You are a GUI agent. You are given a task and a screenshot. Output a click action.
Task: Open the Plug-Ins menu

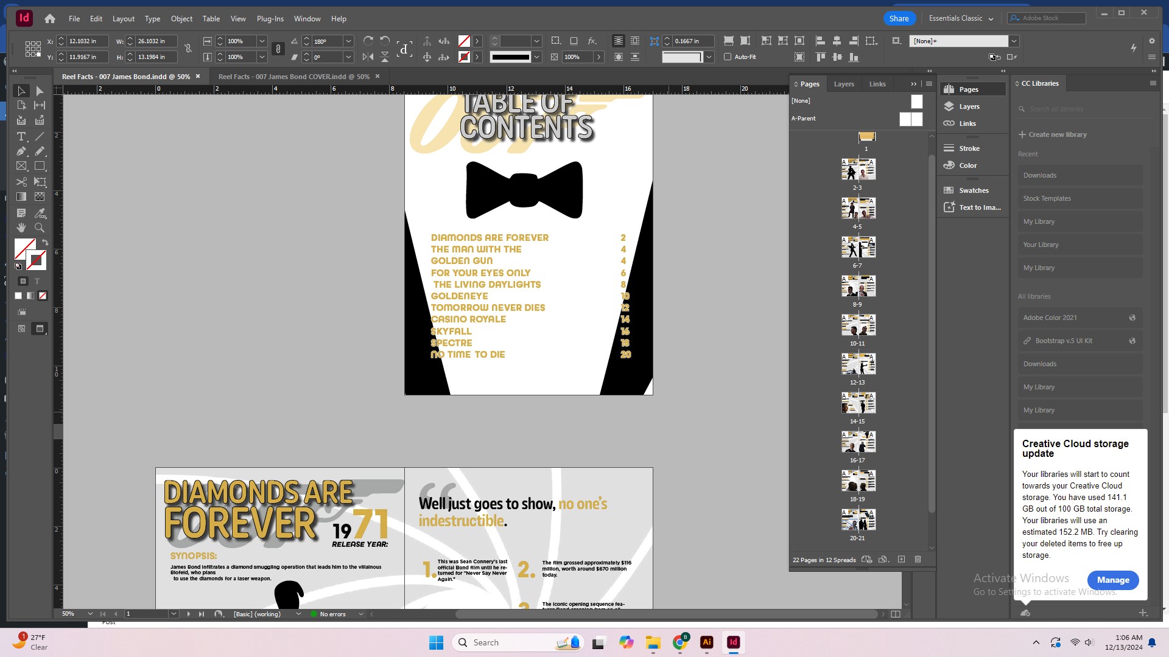click(x=270, y=18)
